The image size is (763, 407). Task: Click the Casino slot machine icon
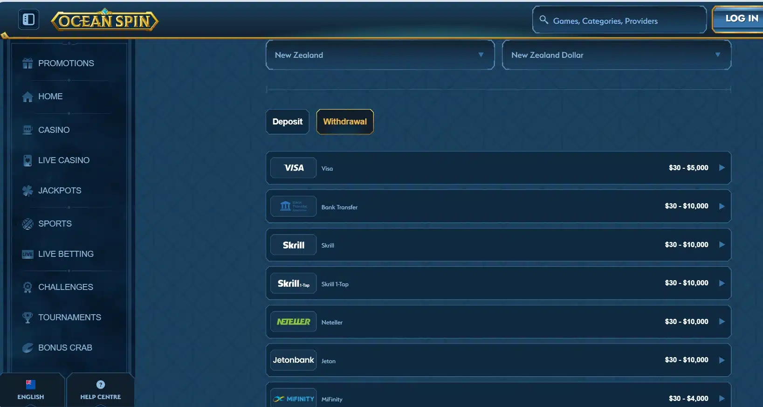(x=27, y=130)
